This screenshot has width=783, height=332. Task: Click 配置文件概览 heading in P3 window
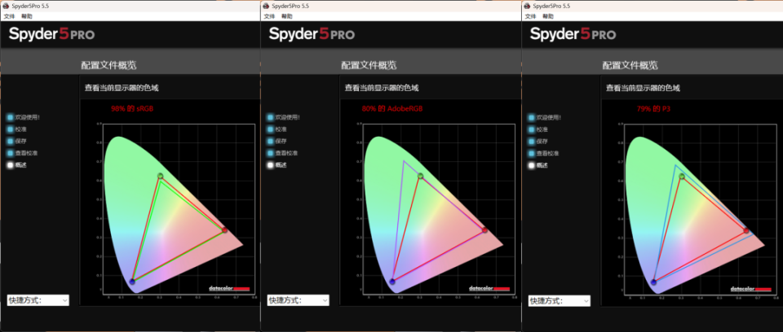[x=630, y=65]
